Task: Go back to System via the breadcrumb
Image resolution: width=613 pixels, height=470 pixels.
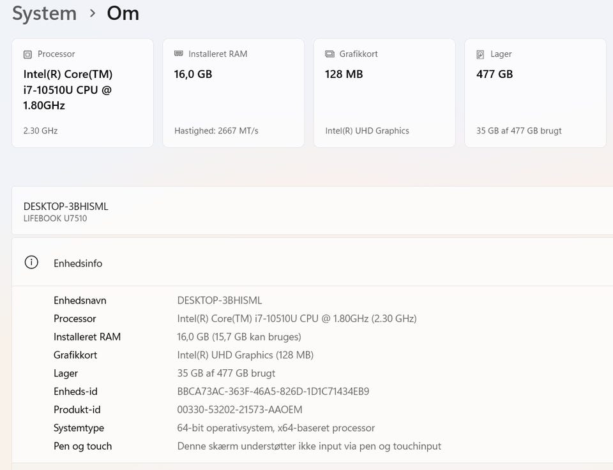Action: [x=44, y=13]
